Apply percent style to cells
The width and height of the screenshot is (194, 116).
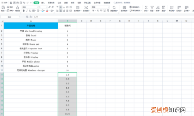coord(98,11)
